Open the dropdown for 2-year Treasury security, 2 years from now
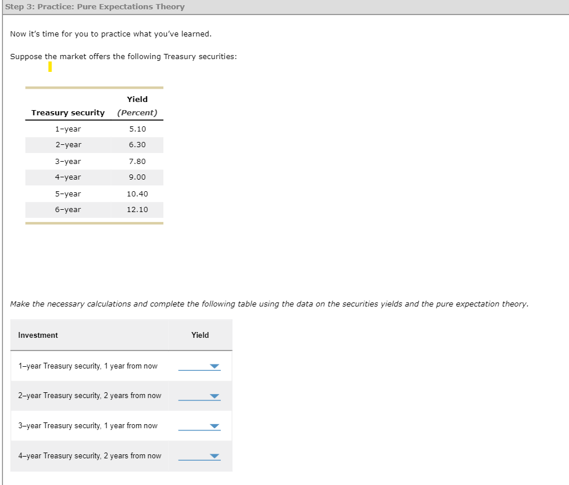This screenshot has height=485, width=569. [x=214, y=396]
